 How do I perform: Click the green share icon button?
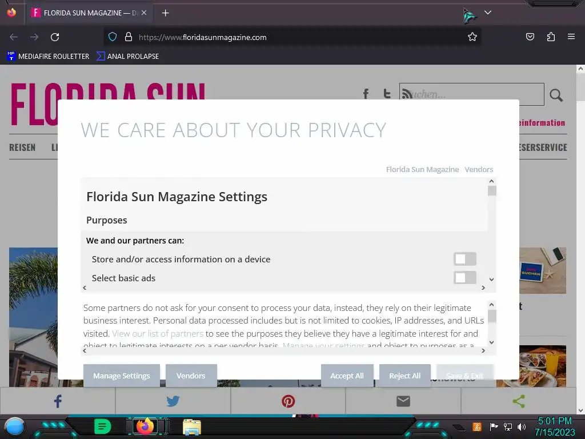tap(519, 401)
